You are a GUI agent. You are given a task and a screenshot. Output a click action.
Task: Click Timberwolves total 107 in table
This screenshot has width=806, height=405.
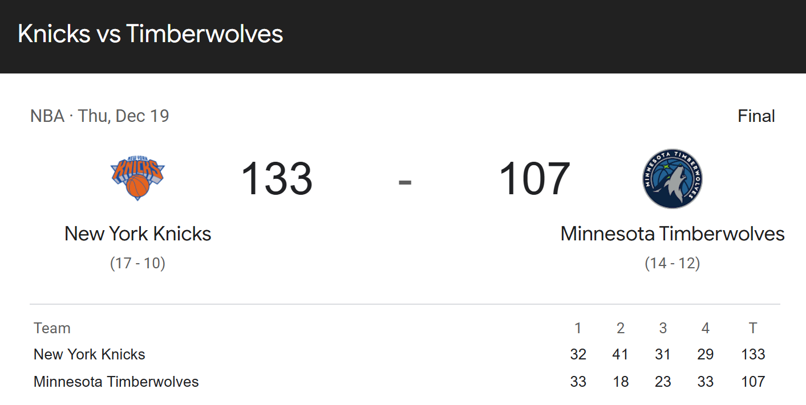pyautogui.click(x=753, y=382)
